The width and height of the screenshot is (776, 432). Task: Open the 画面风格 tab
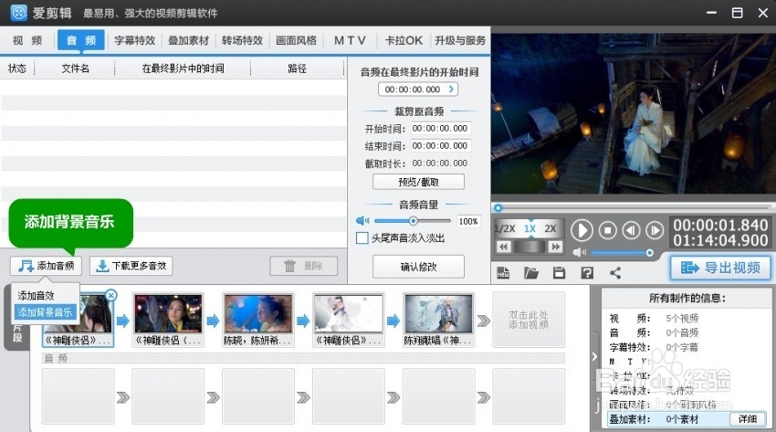pyautogui.click(x=296, y=40)
